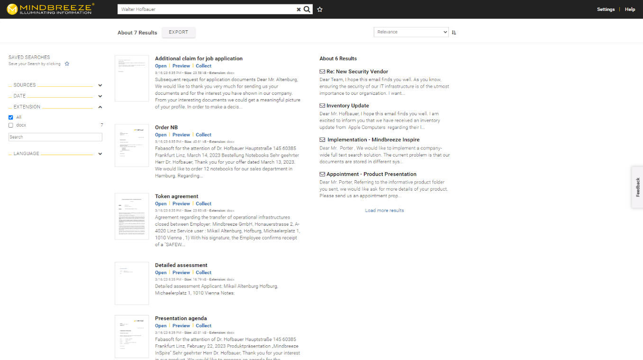This screenshot has width=643, height=360.
Task: Open Help in the top bar
Action: click(630, 9)
